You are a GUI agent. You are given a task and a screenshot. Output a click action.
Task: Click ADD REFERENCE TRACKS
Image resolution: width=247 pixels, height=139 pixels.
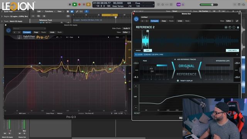[185, 59]
